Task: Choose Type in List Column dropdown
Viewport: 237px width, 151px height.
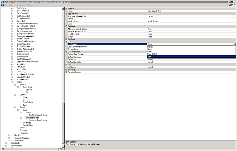Action: pos(191,56)
